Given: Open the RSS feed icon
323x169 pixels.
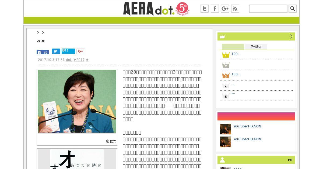Looking at the screenshot, I should (x=235, y=9).
